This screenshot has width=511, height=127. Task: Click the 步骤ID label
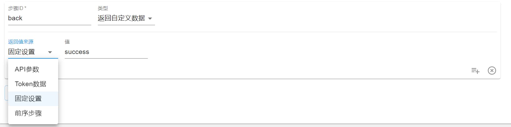(17, 8)
